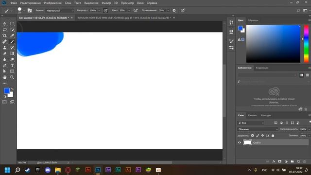Toggle lock all padlock icon
Image resolution: width=311 pixels, height=175 pixels.
(x=273, y=136)
